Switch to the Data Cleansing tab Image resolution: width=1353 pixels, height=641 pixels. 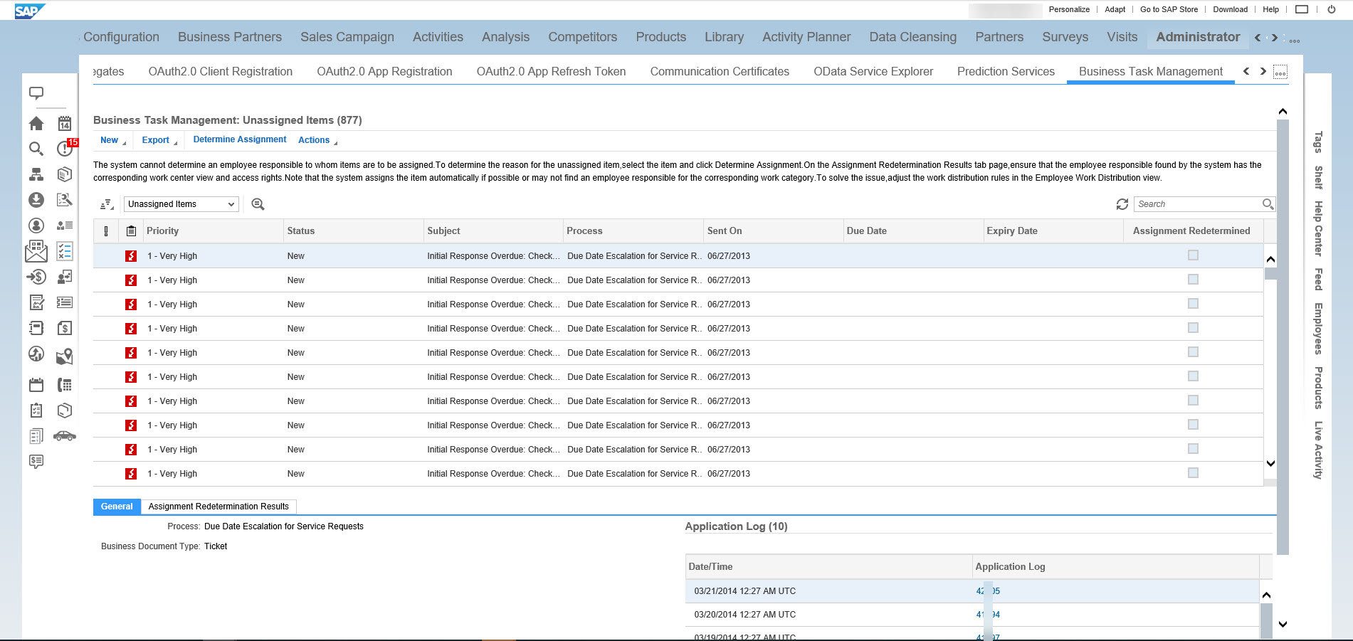click(913, 37)
